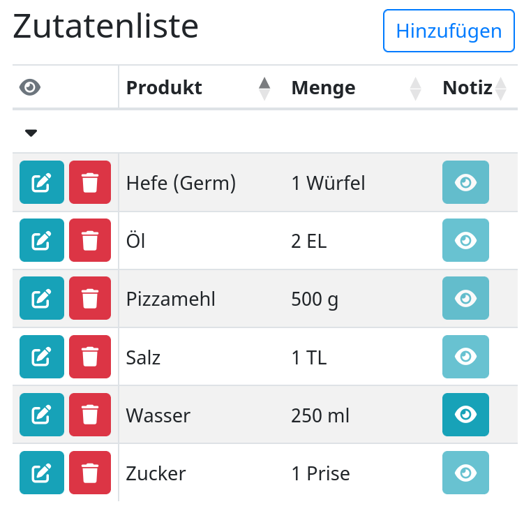Collapse the ingredient group with the caret
The image size is (524, 518).
(x=31, y=133)
